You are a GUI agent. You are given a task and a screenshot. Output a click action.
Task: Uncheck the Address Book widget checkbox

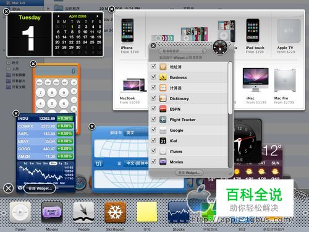click(153, 66)
